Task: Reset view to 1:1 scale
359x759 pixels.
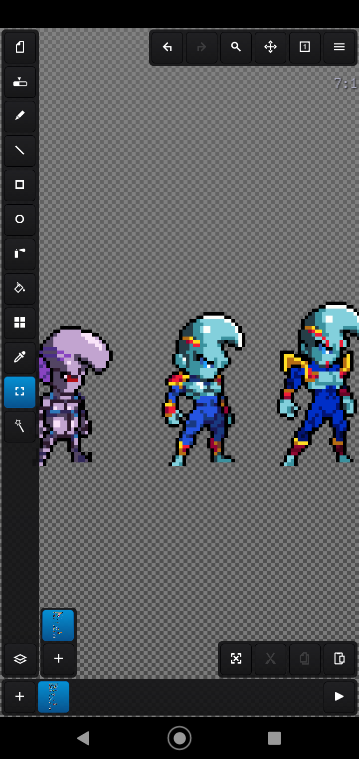Action: click(x=305, y=47)
